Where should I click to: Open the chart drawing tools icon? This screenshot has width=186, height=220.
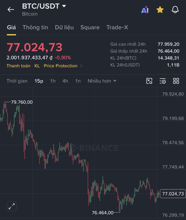point(149,81)
